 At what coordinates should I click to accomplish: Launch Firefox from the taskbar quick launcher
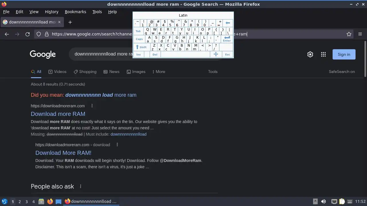(x=50, y=201)
